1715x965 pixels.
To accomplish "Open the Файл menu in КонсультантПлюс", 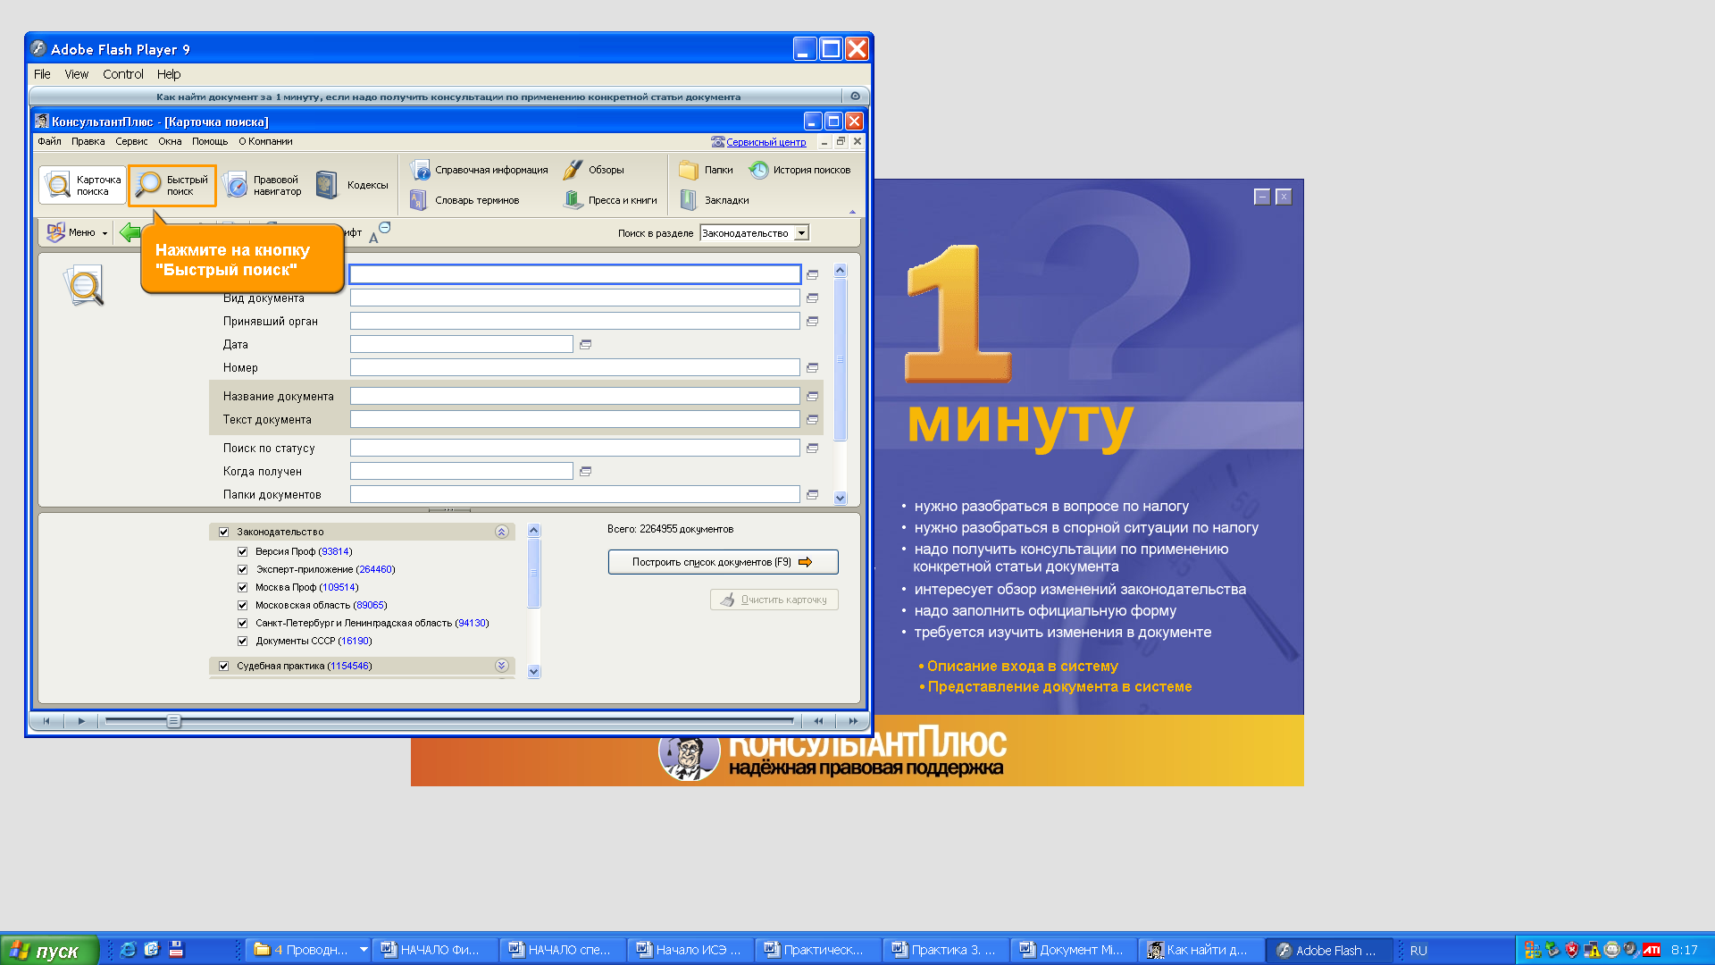I will (x=49, y=141).
